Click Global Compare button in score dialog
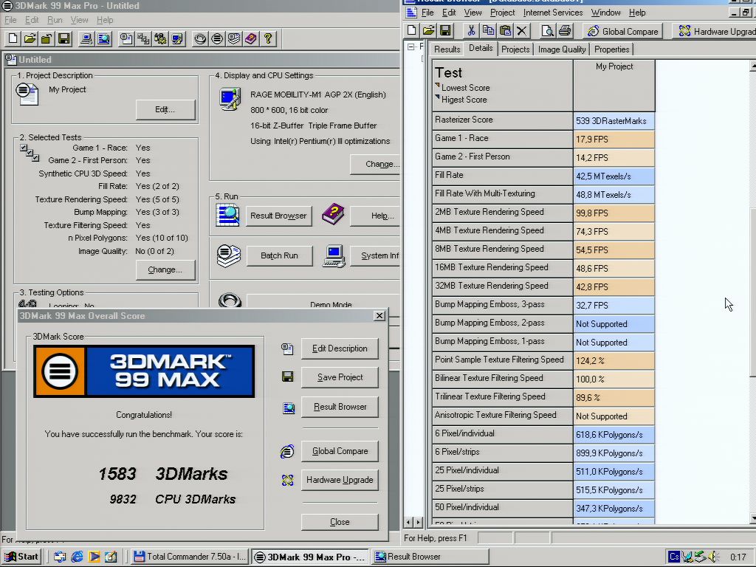This screenshot has width=756, height=567. pos(340,451)
